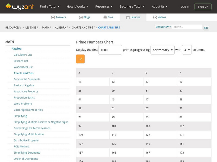217x162 pixels.
Task: Click the Wyzant logo icon
Action: pos(8,6)
